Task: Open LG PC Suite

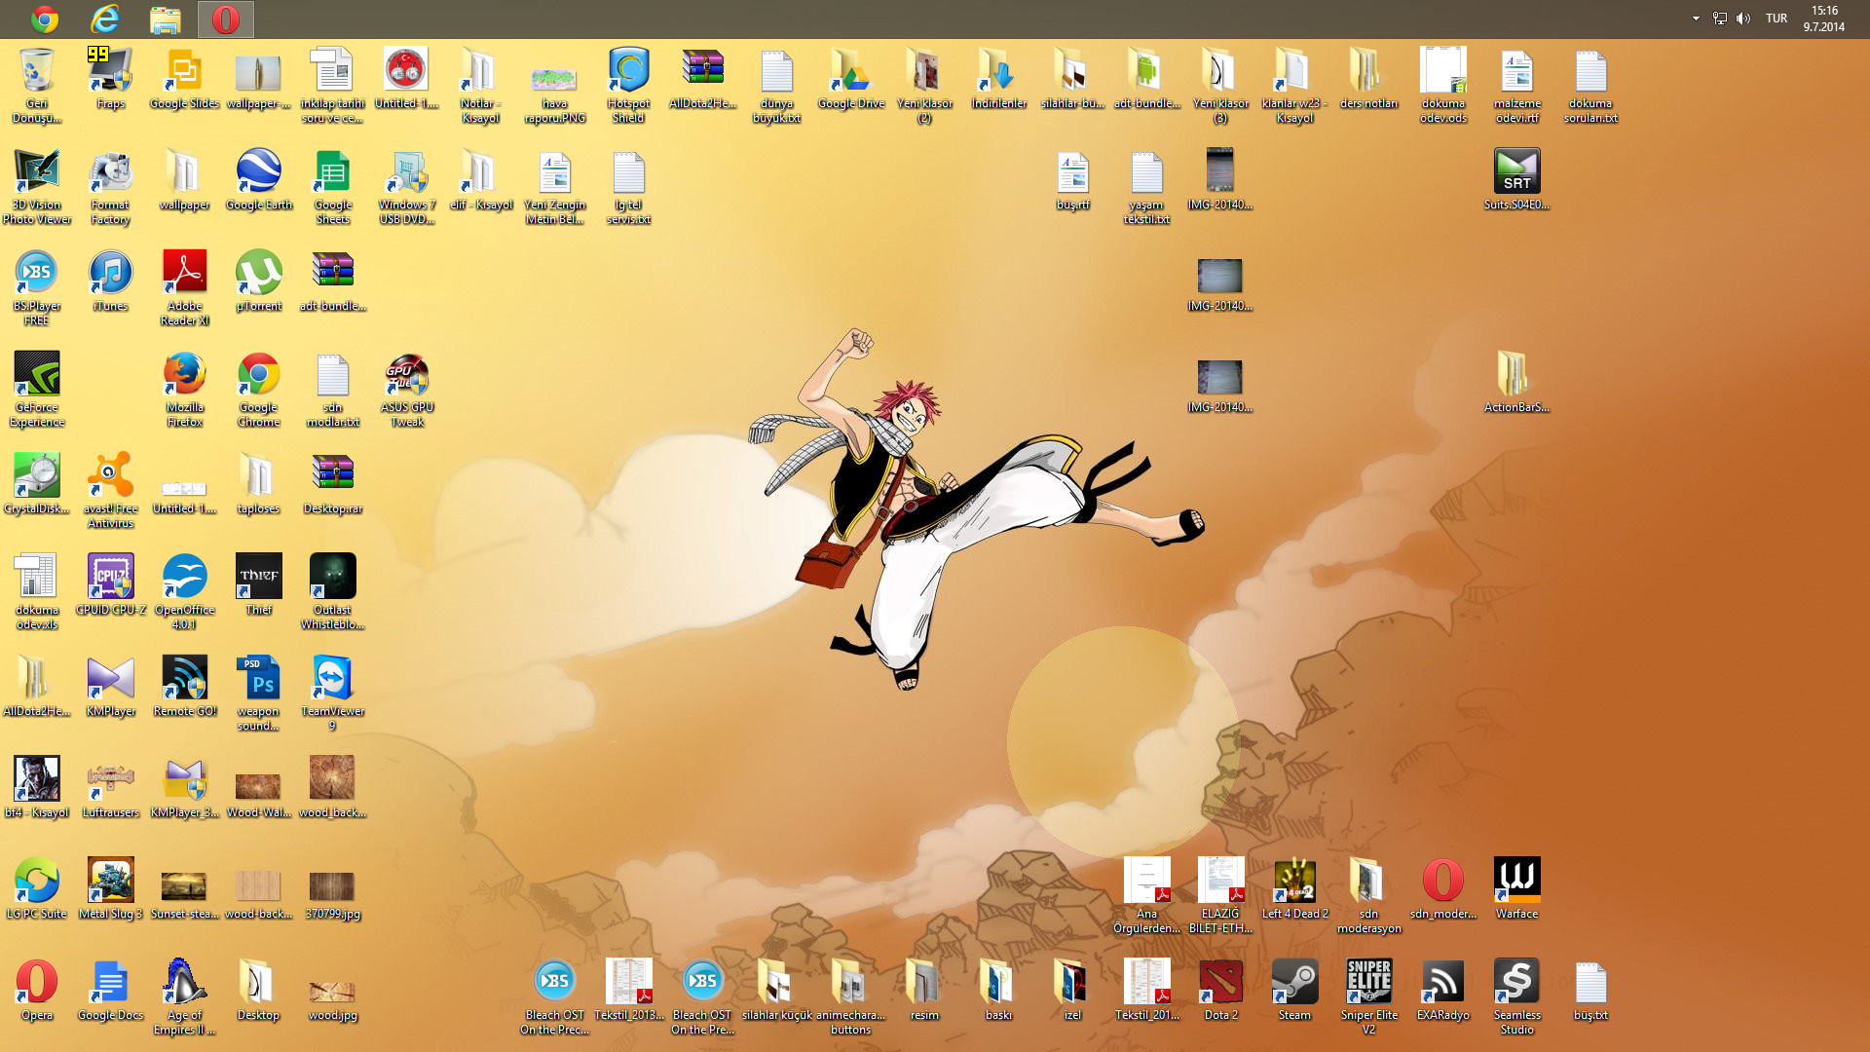Action: pos(37,889)
